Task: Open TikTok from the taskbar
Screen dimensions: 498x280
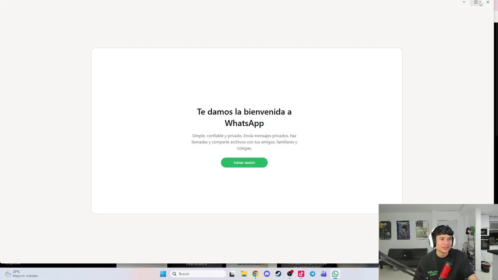Action: 301,274
